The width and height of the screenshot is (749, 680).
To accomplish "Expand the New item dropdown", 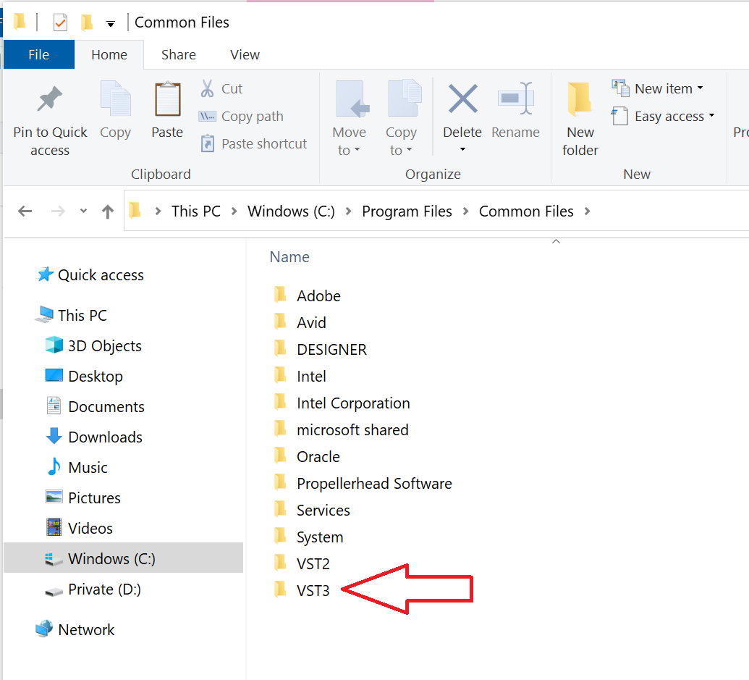I will (x=700, y=89).
